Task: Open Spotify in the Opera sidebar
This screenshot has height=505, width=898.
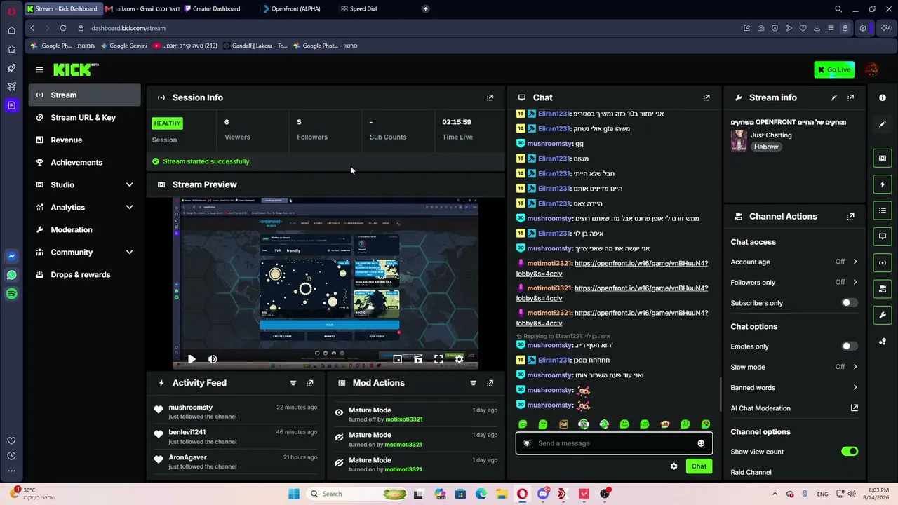Action: point(11,295)
